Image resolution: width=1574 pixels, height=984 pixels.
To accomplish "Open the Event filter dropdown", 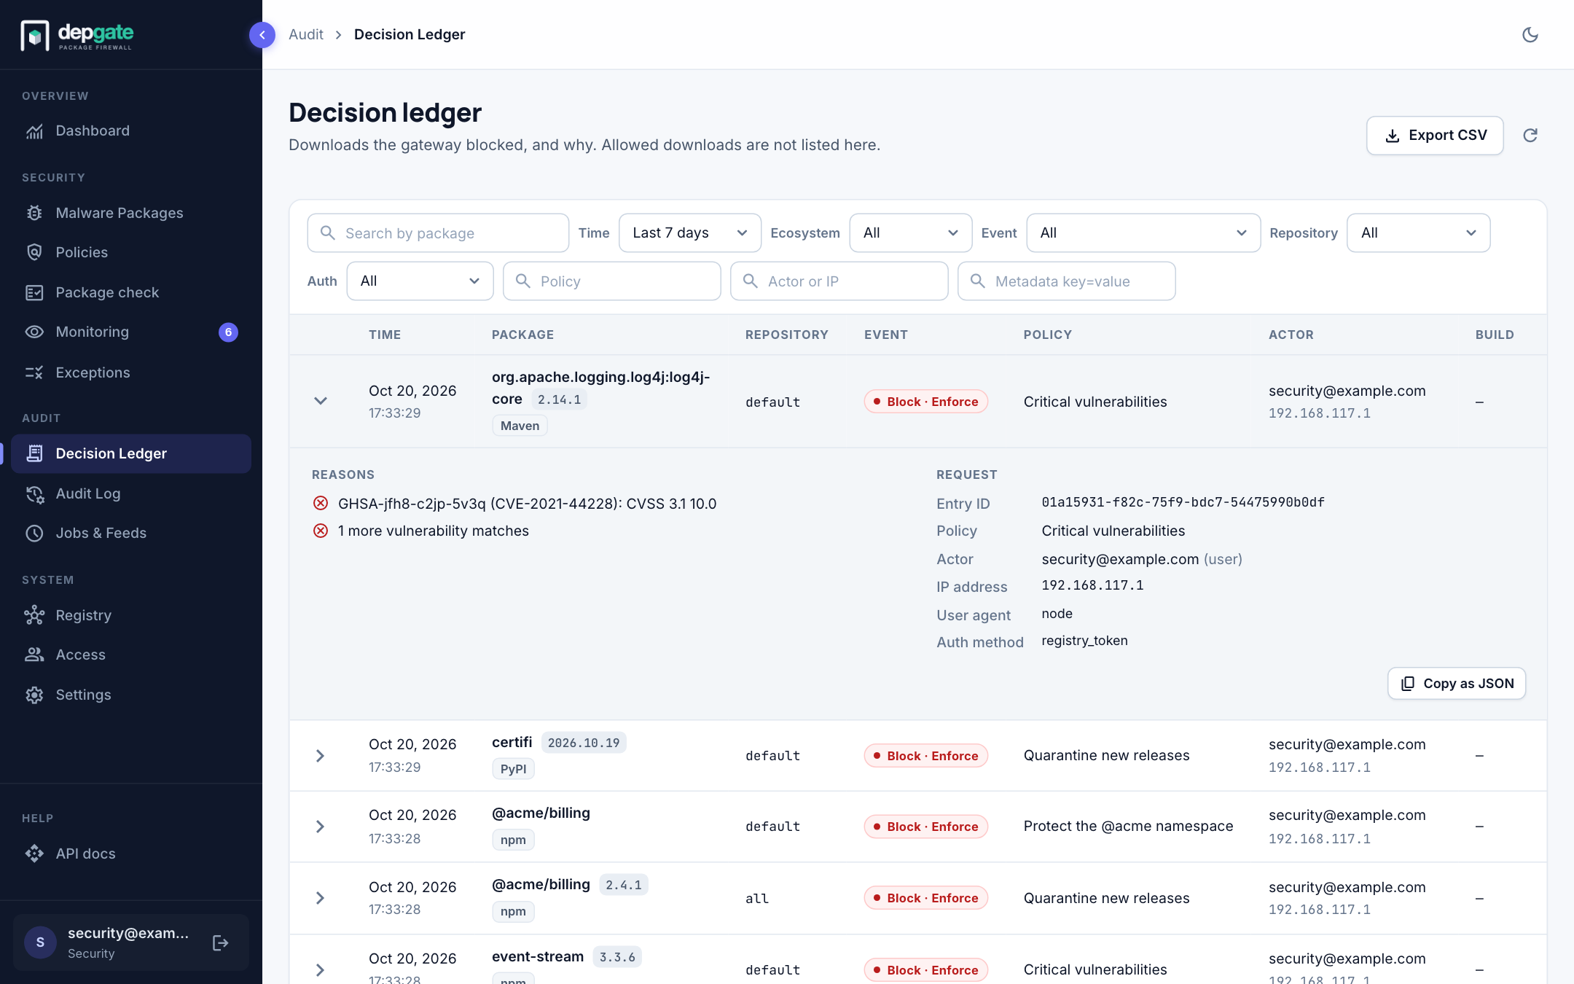I will click(1143, 233).
